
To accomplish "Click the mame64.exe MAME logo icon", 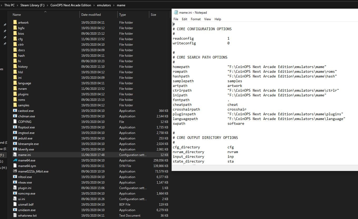I will click(x=15, y=160).
